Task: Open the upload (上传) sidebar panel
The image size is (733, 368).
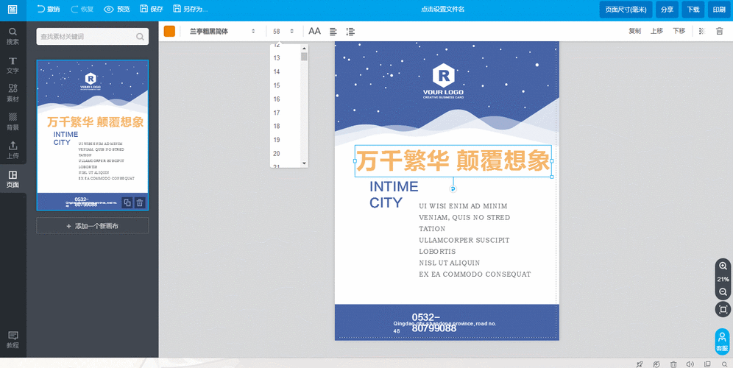Action: click(x=13, y=149)
